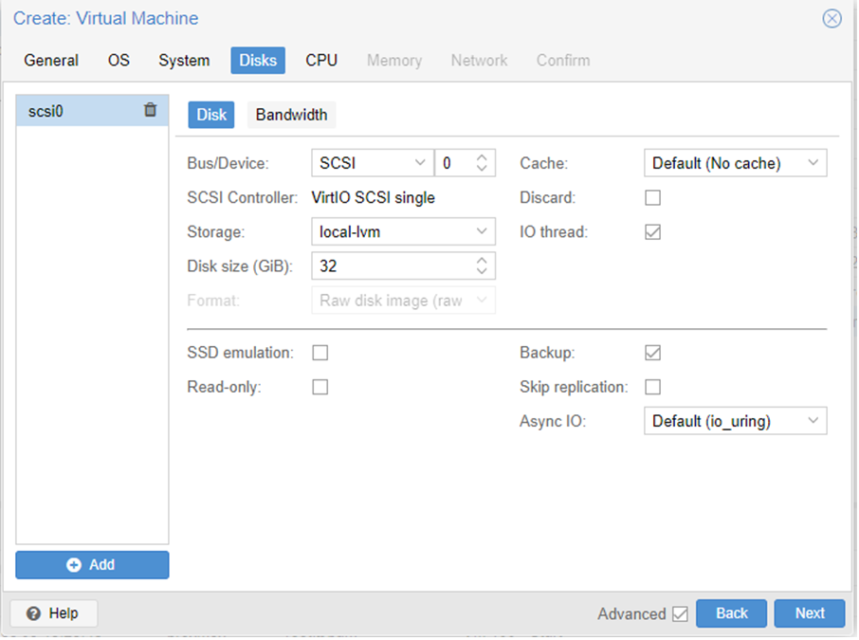Click the Next button
This screenshot has width=859, height=640.
click(x=810, y=613)
